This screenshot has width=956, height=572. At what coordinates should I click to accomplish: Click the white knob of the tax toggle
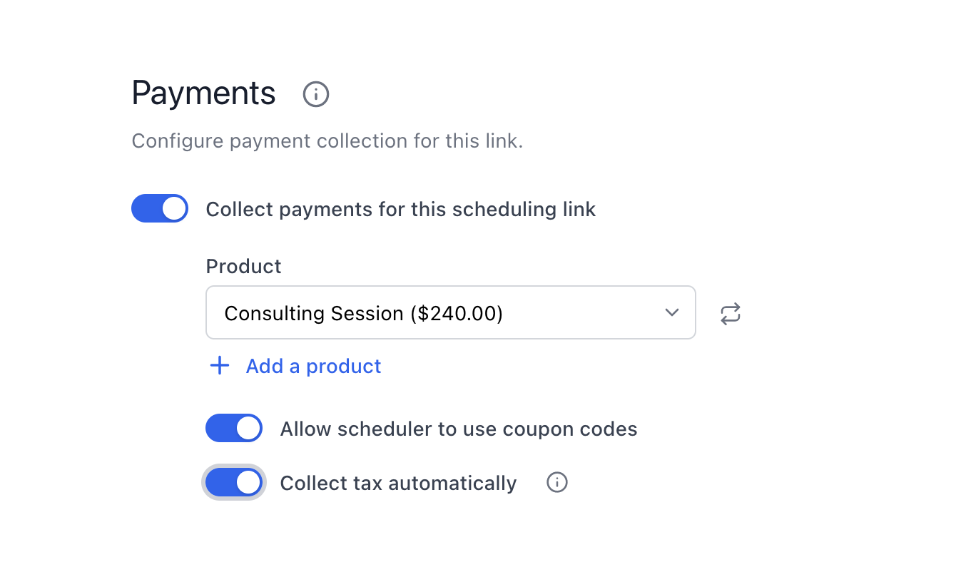(x=248, y=483)
